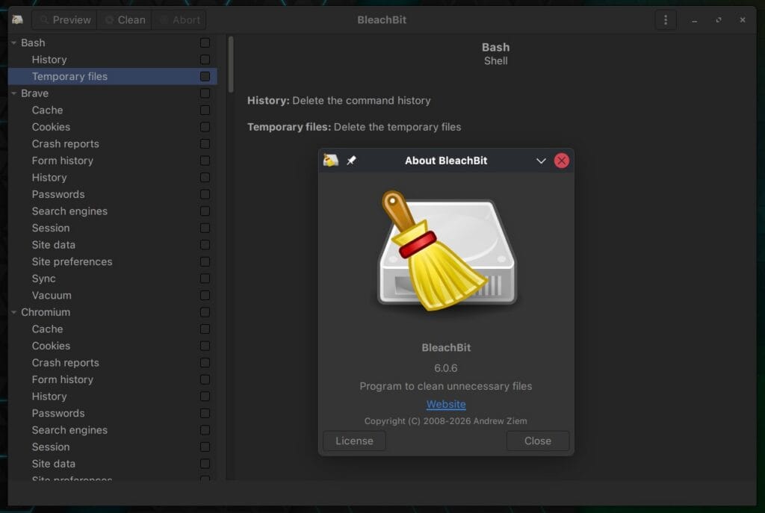The width and height of the screenshot is (765, 513).
Task: Collapse the Chromium tree group
Action: (14, 312)
